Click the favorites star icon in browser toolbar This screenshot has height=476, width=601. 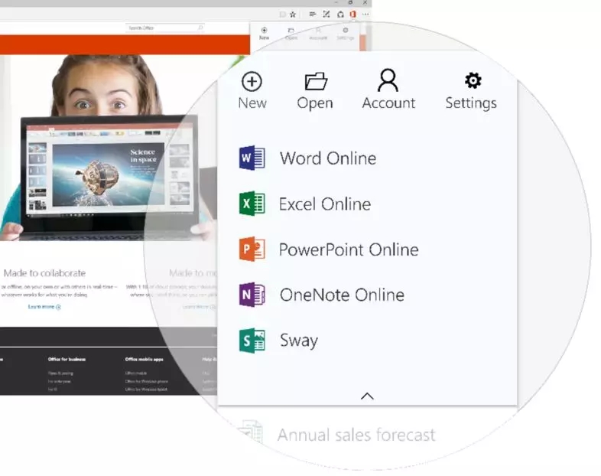click(x=293, y=15)
